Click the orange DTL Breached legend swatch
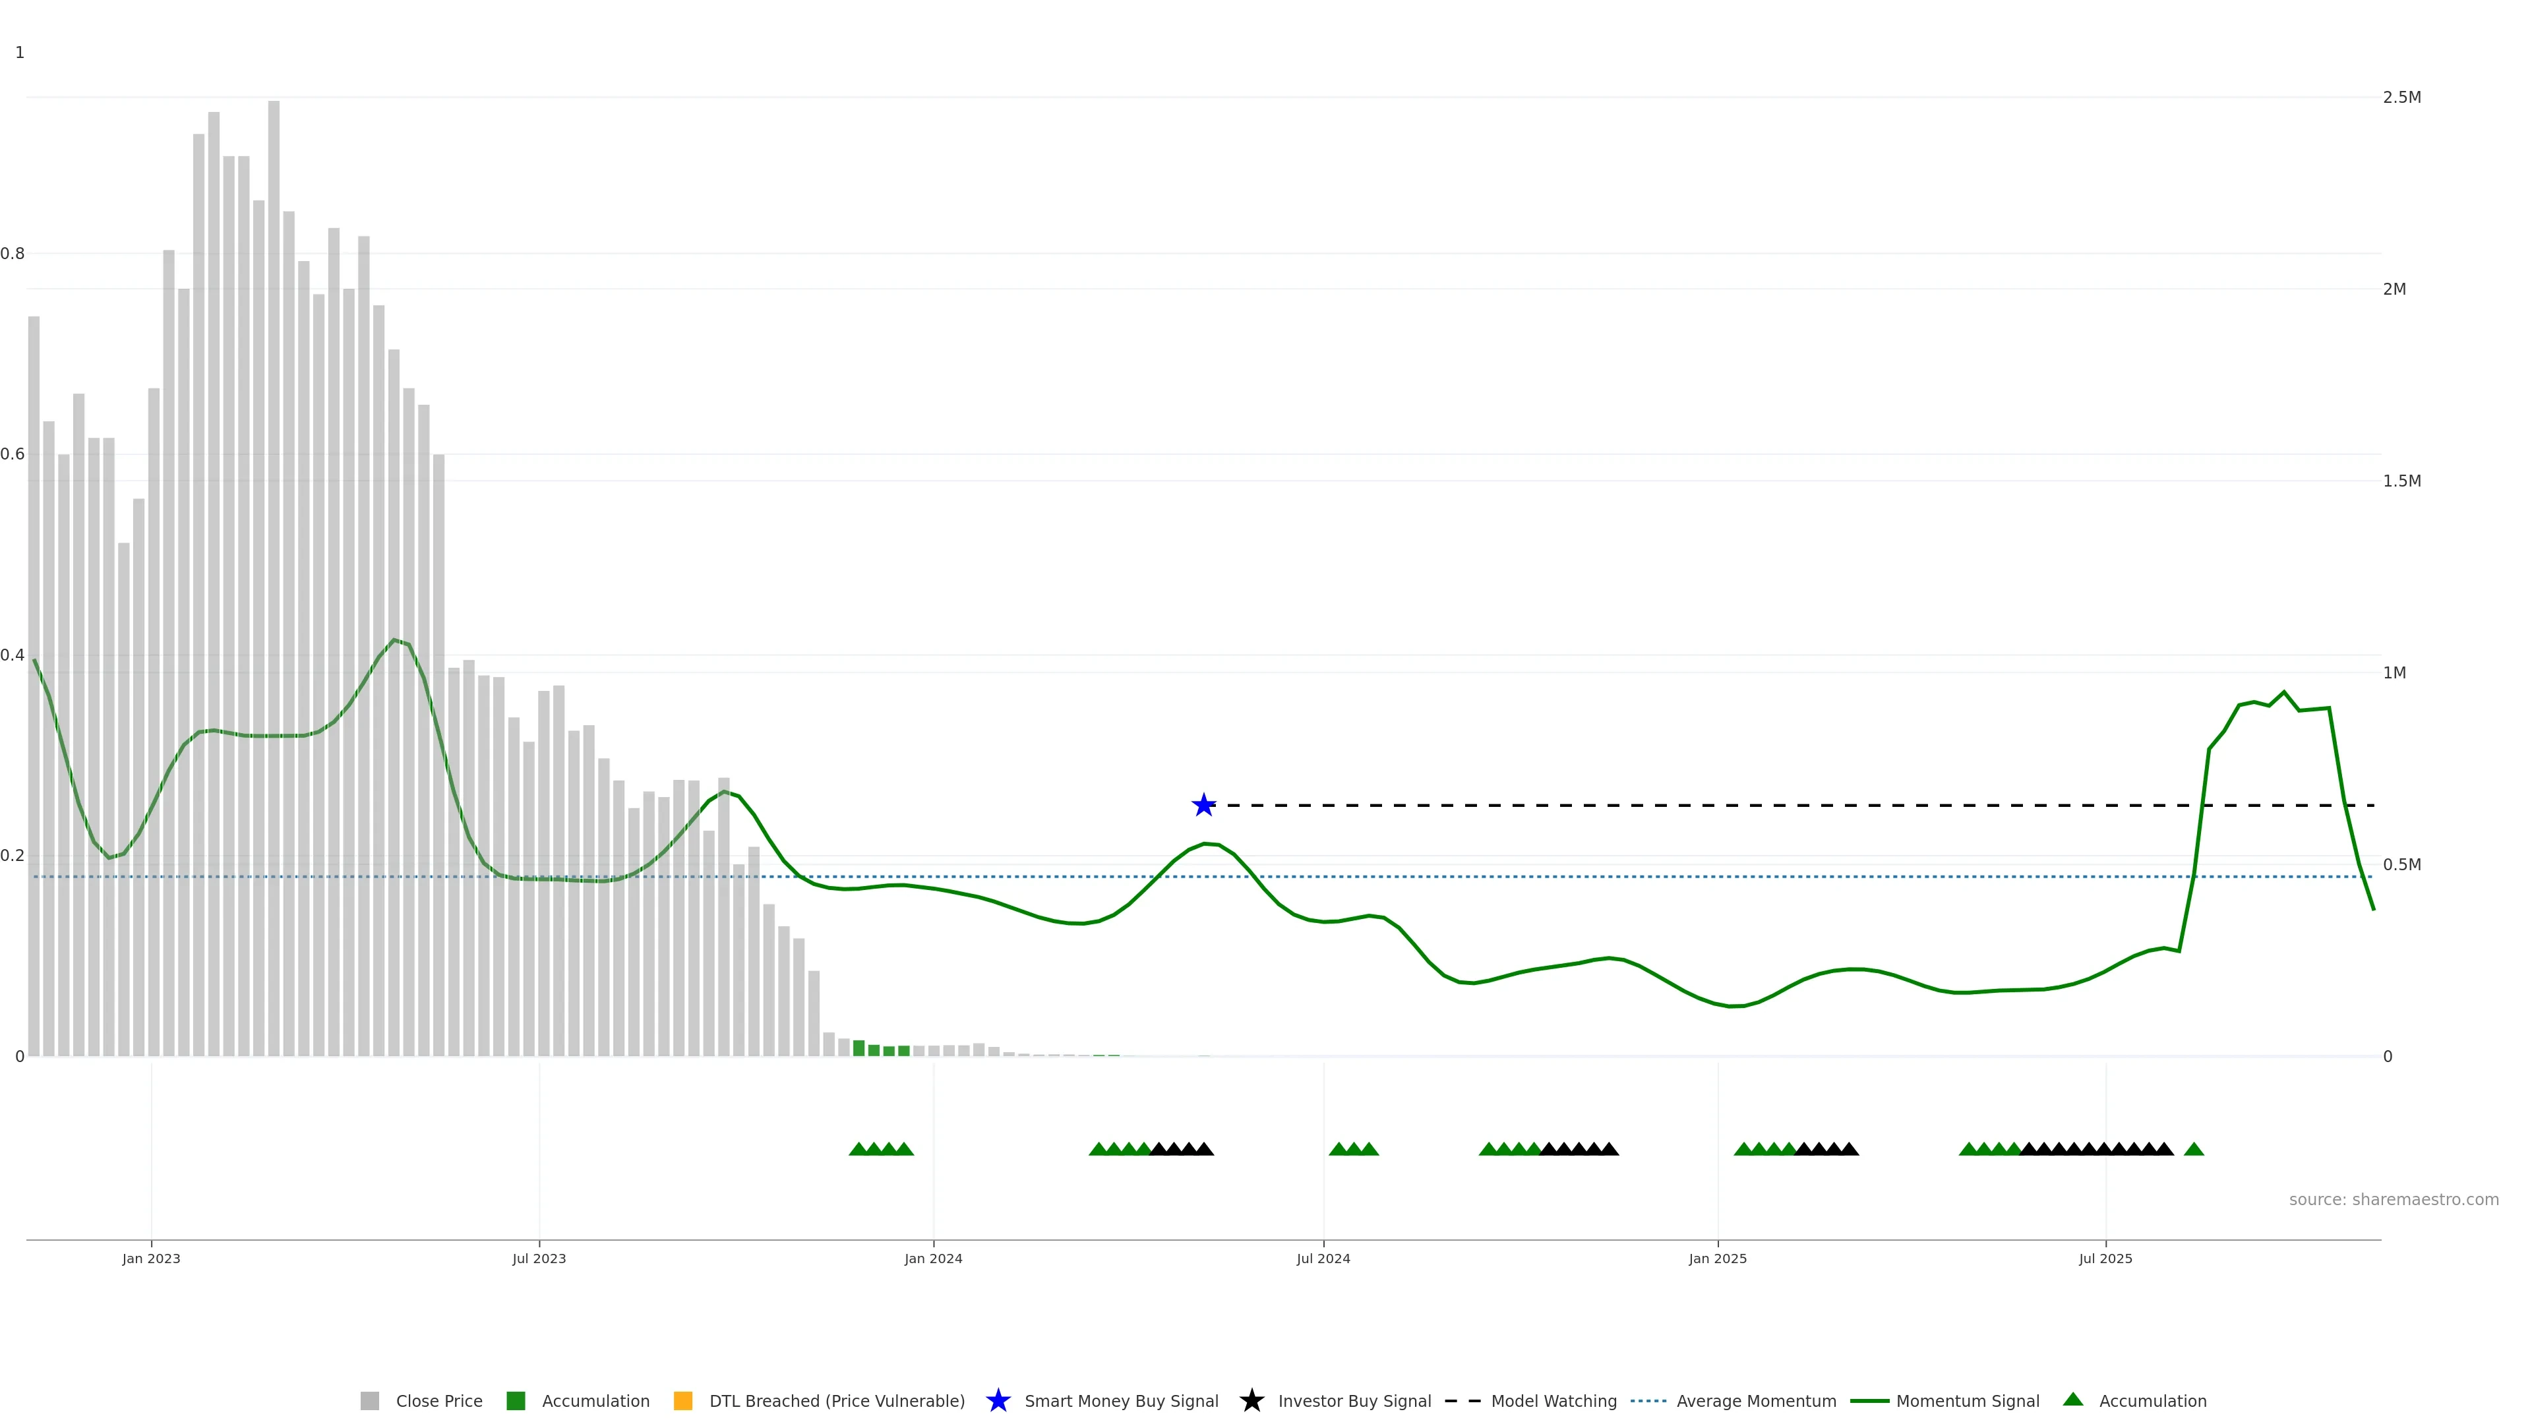This screenshot has width=2532, height=1424. [683, 1400]
